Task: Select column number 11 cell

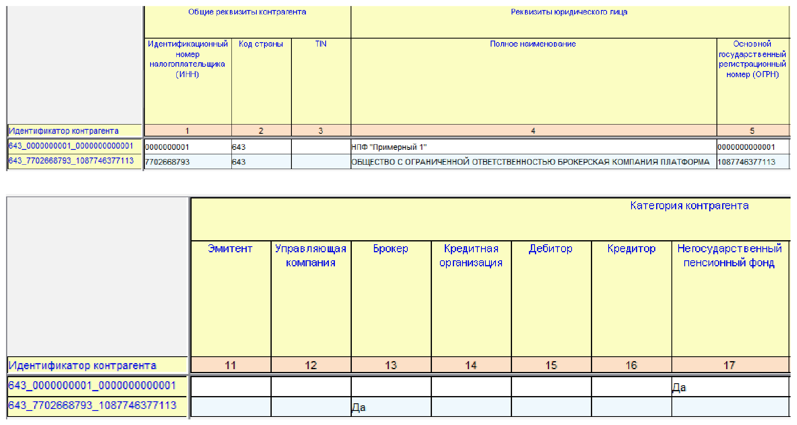Action: click(x=231, y=365)
